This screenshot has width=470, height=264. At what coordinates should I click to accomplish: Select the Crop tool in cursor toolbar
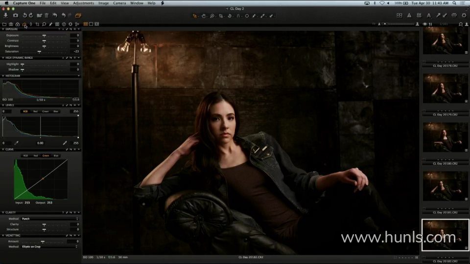coord(221,16)
